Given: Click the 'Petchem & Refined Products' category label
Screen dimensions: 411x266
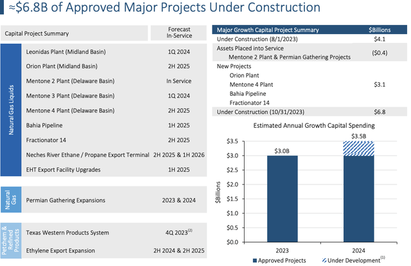Looking at the screenshot, I should (11, 240).
